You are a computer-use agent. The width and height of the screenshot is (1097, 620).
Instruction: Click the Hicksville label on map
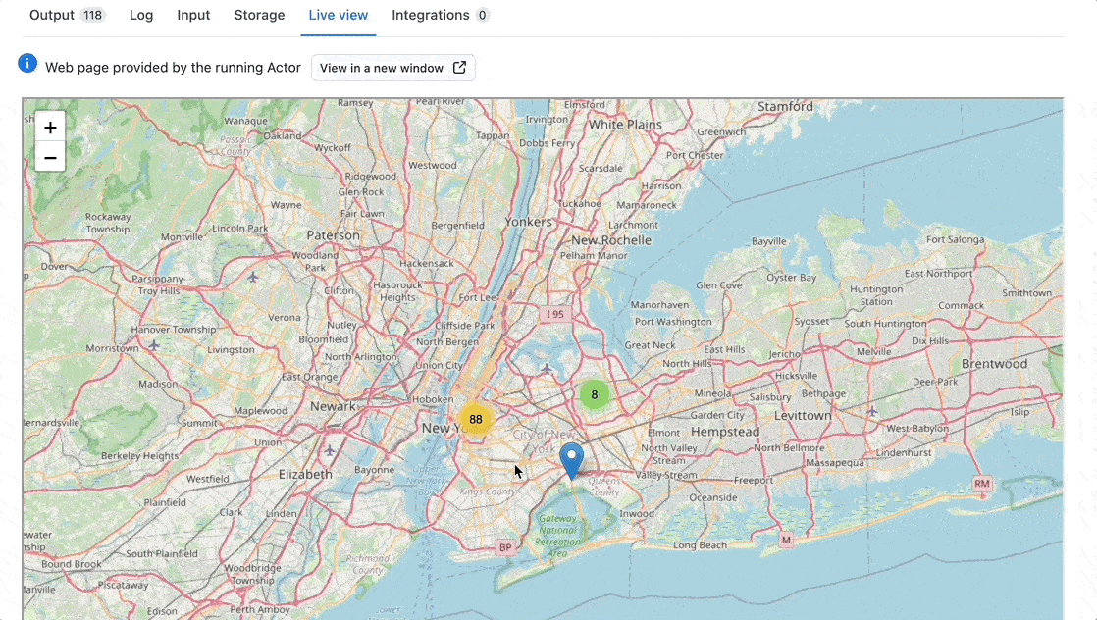[796, 376]
